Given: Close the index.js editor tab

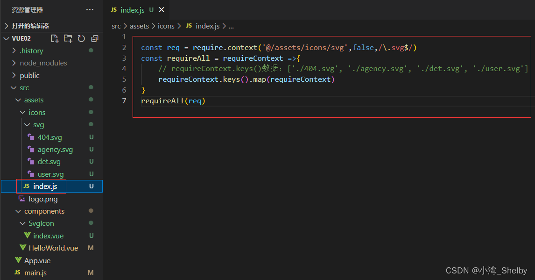Looking at the screenshot, I should (x=162, y=10).
